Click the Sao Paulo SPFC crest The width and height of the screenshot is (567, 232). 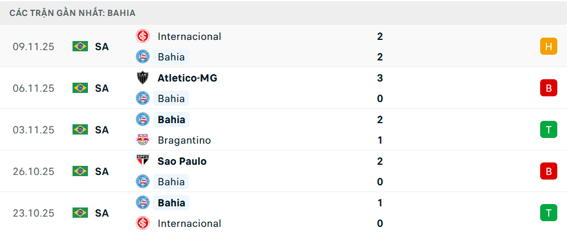[x=142, y=161]
